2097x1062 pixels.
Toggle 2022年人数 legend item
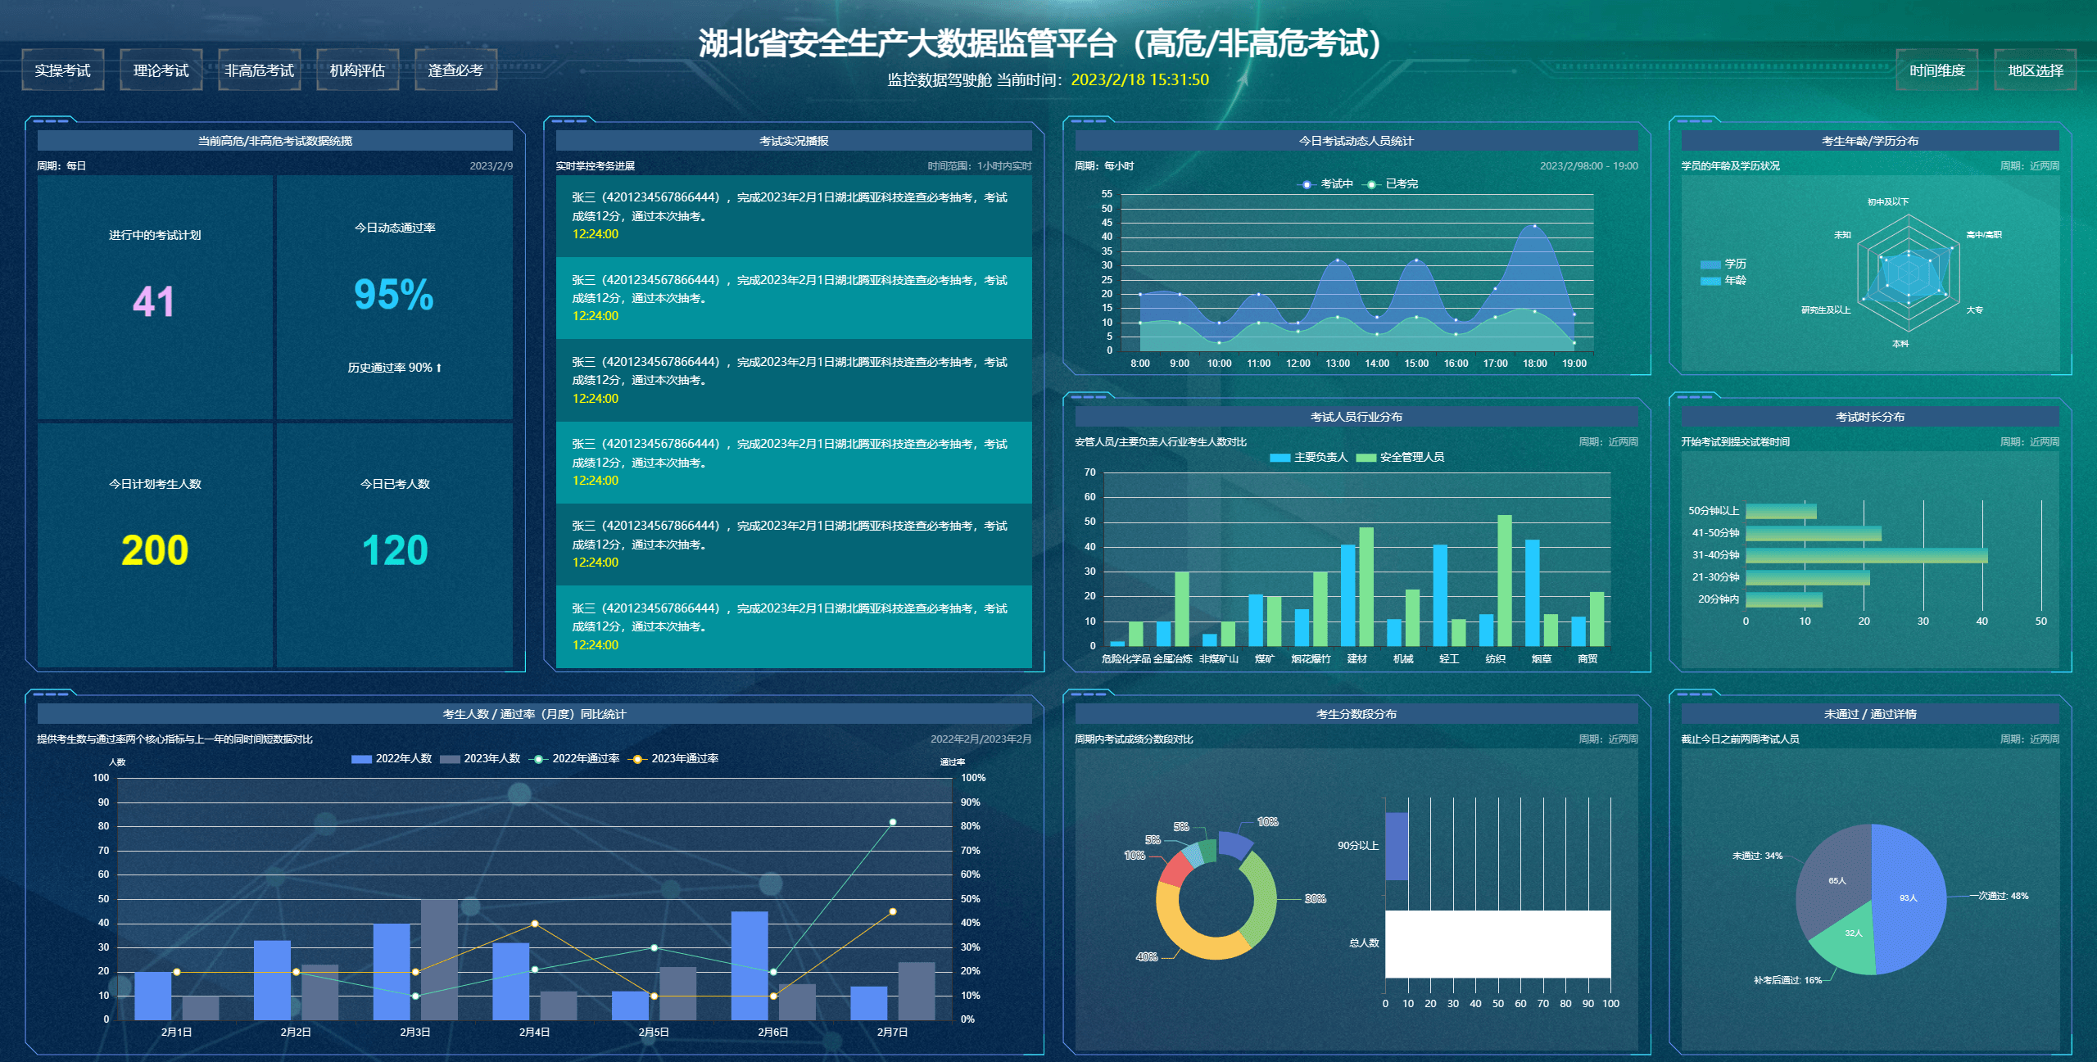392,759
